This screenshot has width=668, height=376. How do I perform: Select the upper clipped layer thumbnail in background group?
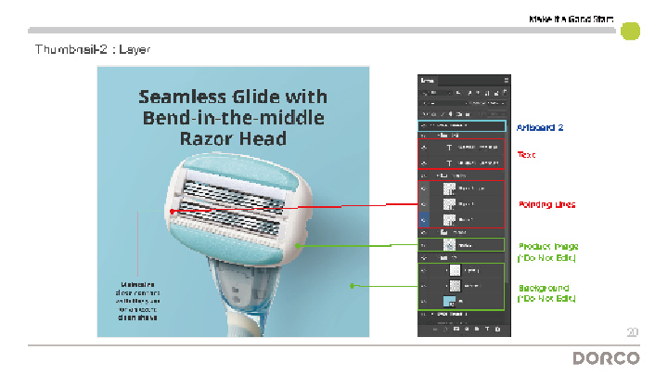(455, 270)
